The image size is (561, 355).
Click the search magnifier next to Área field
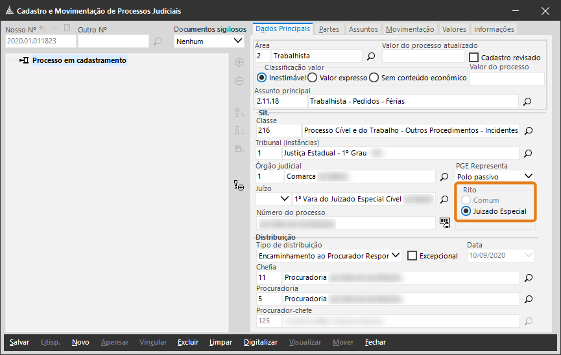[x=372, y=56]
